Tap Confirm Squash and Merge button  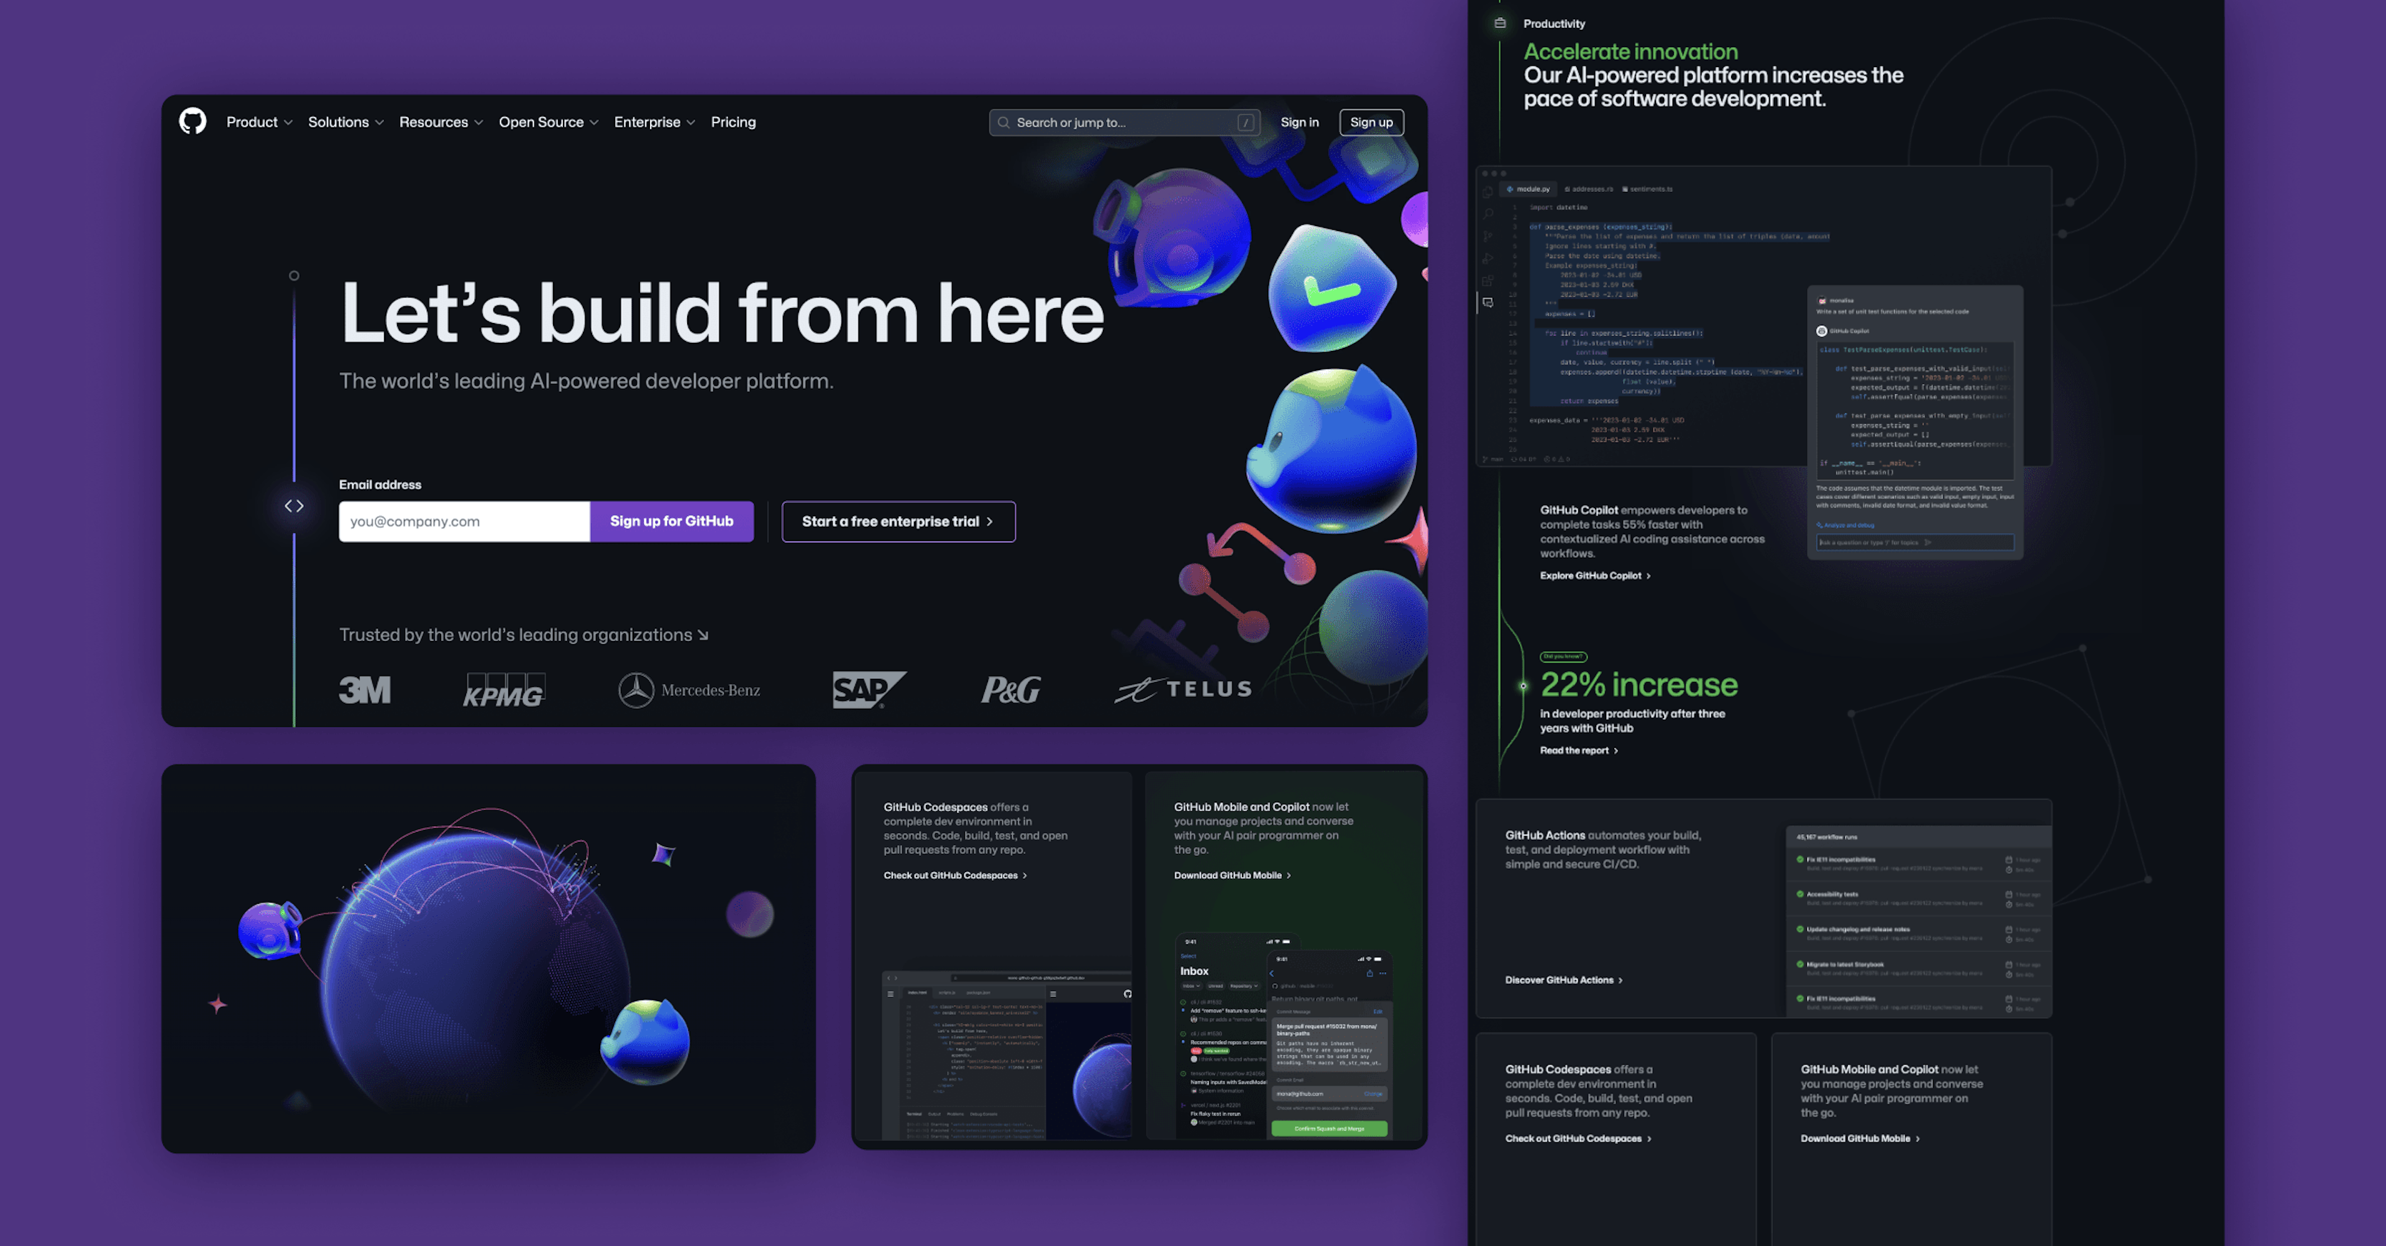(x=1329, y=1129)
